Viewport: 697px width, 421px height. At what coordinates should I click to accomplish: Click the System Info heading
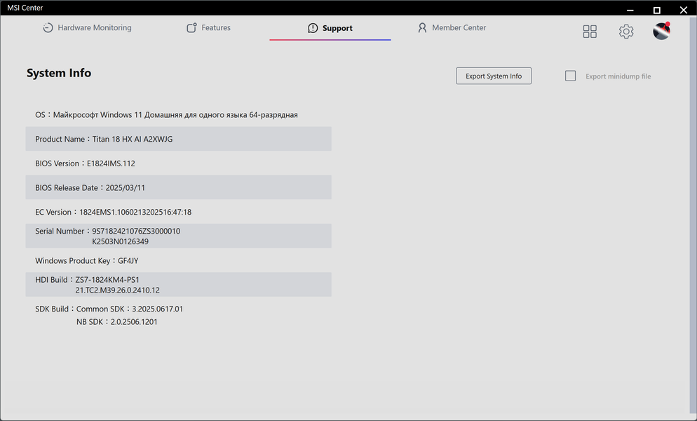pyautogui.click(x=59, y=73)
